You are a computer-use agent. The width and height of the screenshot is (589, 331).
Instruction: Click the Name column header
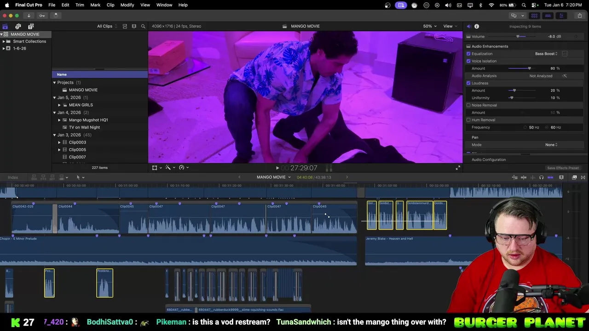(100, 74)
